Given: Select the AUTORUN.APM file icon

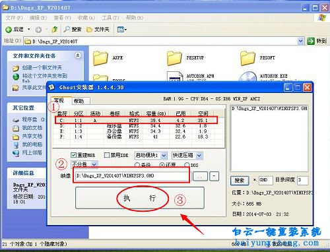Looking at the screenshot, I should 175,77.
